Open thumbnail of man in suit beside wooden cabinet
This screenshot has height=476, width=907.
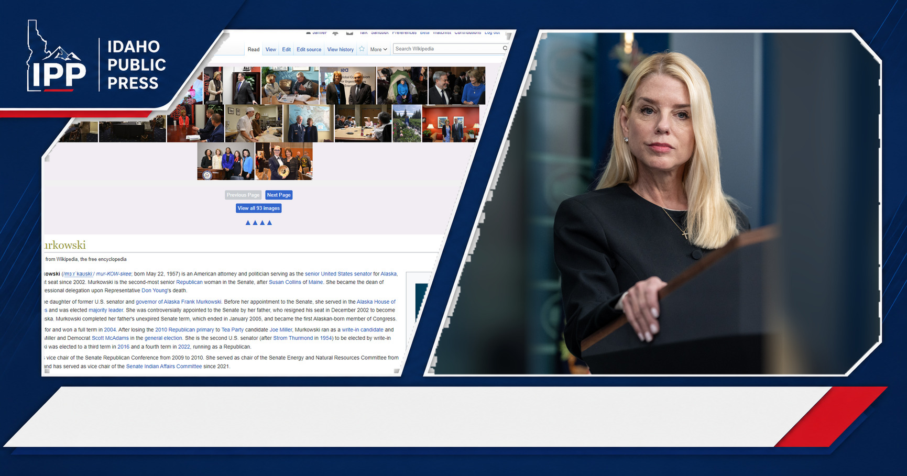click(242, 85)
